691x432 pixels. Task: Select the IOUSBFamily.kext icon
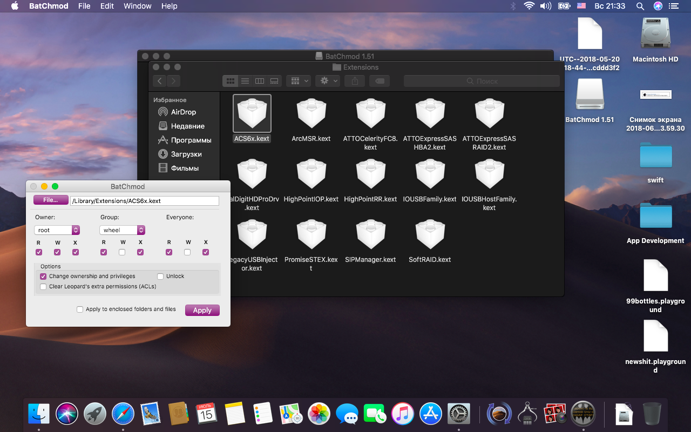point(430,174)
